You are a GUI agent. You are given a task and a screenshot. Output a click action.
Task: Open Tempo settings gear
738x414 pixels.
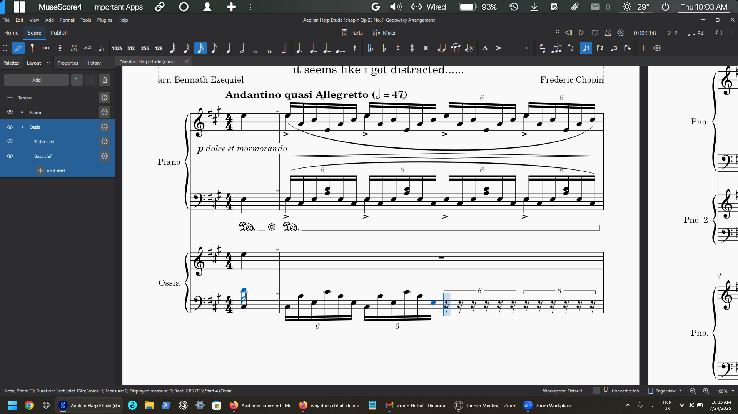(x=105, y=98)
